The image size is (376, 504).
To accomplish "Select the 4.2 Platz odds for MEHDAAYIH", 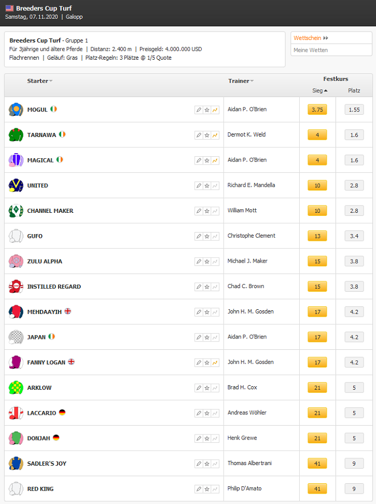I will (354, 312).
